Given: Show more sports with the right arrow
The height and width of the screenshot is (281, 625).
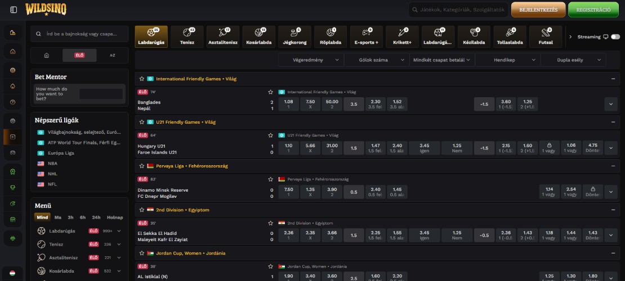Looking at the screenshot, I should (x=570, y=37).
